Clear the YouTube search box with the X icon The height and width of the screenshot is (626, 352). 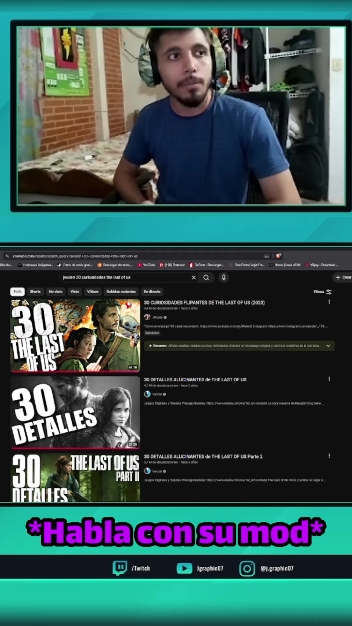point(194,277)
